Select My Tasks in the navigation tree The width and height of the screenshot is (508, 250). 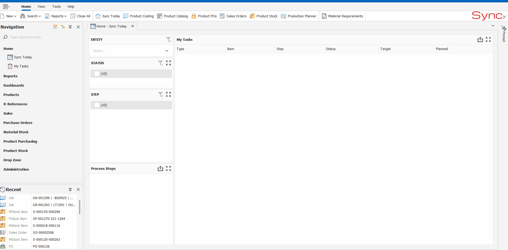[21, 66]
